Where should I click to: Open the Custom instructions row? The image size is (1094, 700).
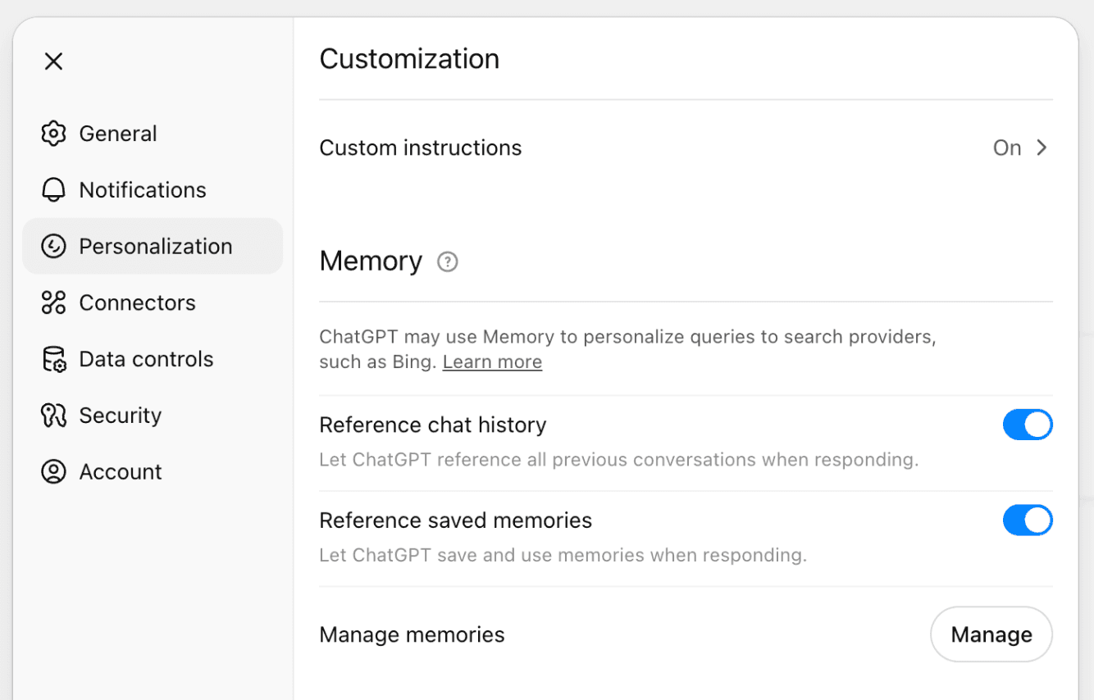pos(421,148)
